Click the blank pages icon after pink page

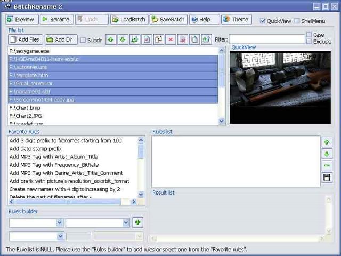(x=194, y=39)
